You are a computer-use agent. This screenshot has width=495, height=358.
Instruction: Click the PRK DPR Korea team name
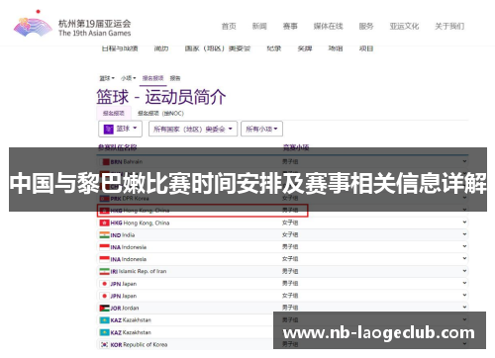click(x=130, y=199)
